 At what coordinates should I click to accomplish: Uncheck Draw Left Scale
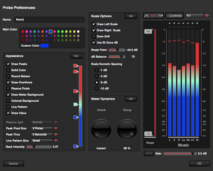tap(94, 24)
